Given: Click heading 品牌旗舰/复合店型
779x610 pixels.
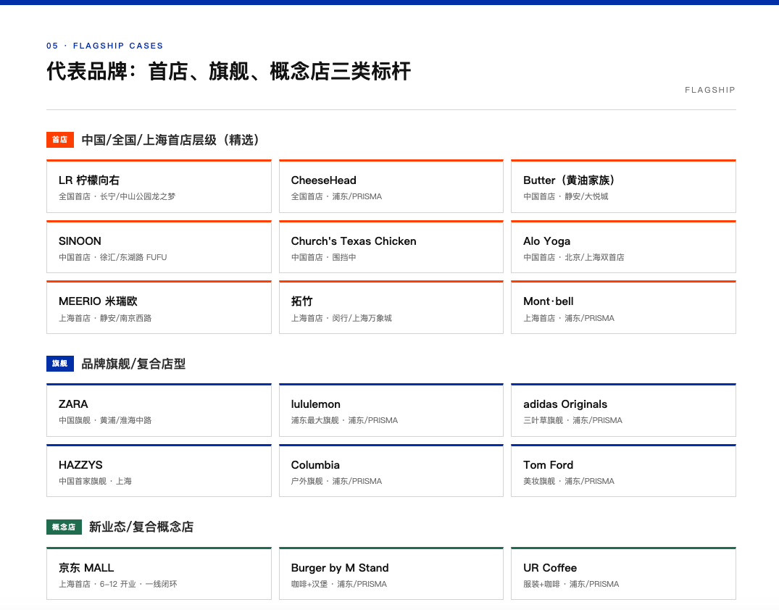Looking at the screenshot, I should coord(133,364).
